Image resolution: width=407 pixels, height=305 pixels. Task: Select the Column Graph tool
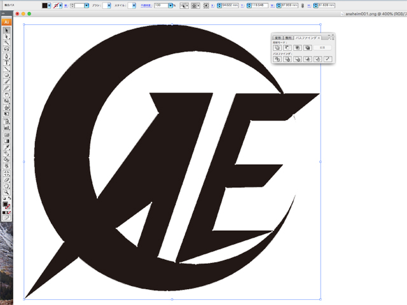pyautogui.click(x=6, y=128)
